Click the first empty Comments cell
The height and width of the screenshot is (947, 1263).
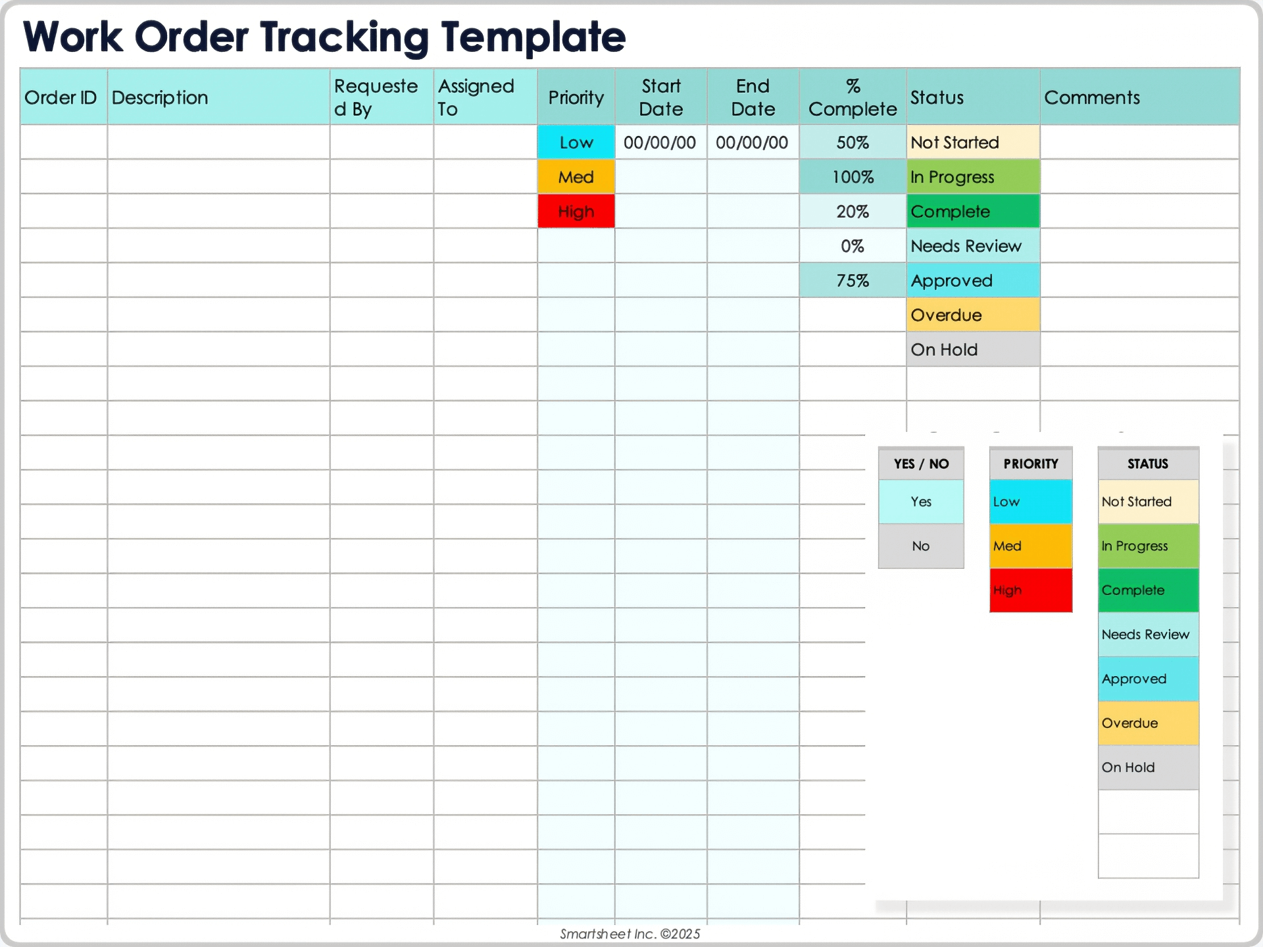(1139, 142)
